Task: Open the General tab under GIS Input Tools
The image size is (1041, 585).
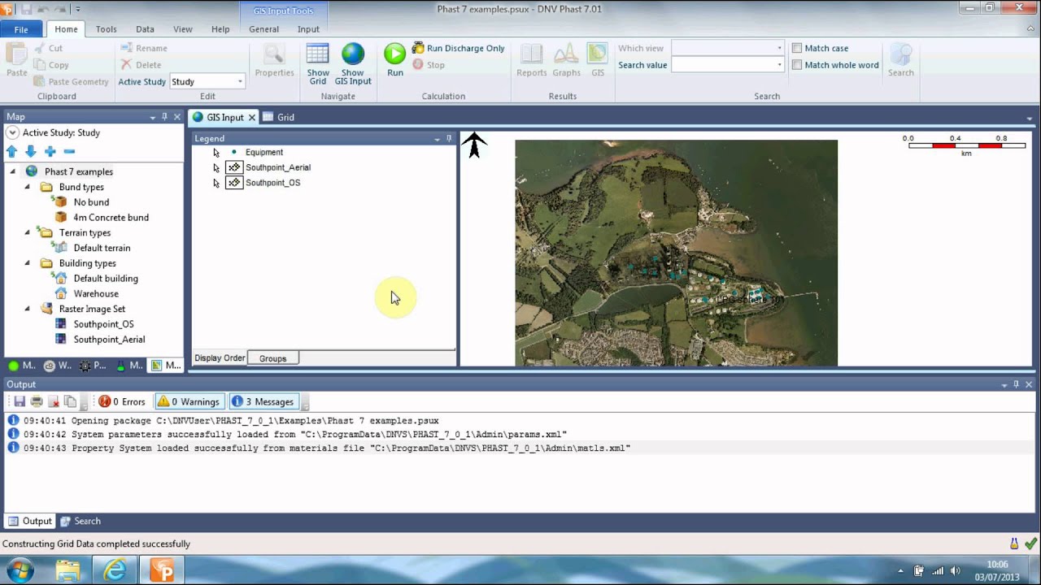Action: click(264, 29)
